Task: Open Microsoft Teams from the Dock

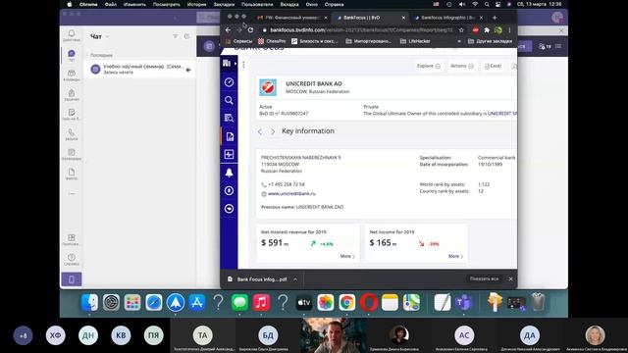Action: (x=464, y=303)
